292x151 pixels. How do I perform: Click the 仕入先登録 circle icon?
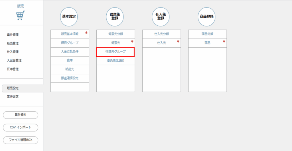point(161,17)
